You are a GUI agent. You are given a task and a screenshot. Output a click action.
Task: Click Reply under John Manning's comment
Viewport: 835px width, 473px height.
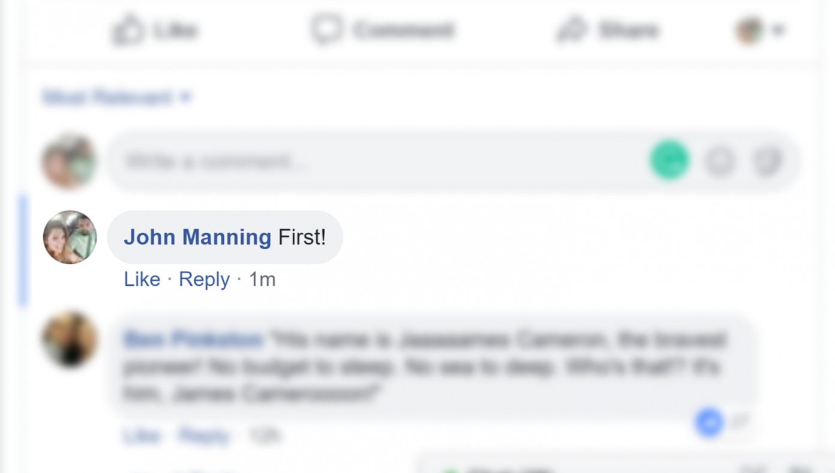[x=203, y=279]
